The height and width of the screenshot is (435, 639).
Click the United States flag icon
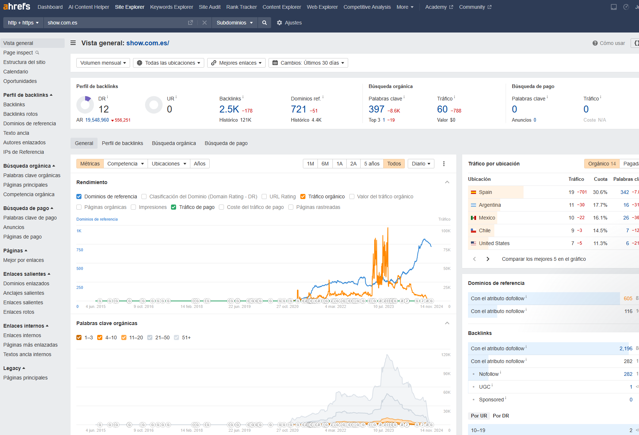coord(473,243)
